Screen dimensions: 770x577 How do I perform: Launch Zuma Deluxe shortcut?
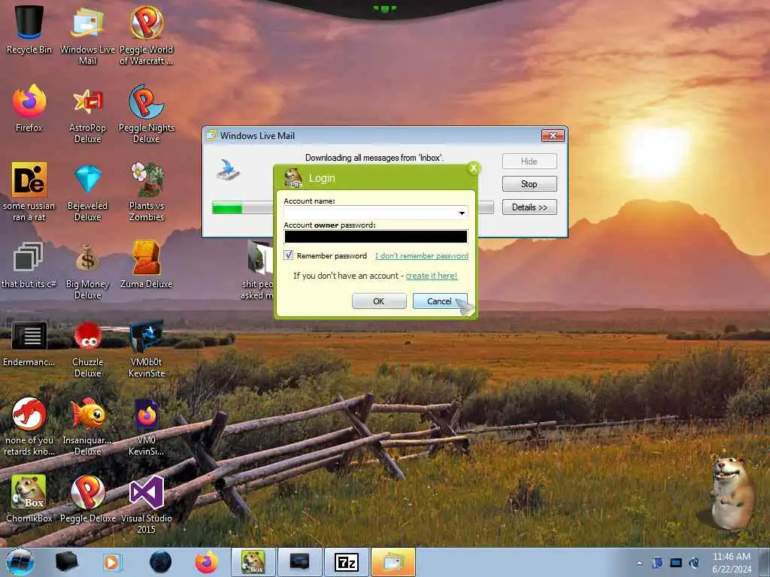pyautogui.click(x=147, y=265)
